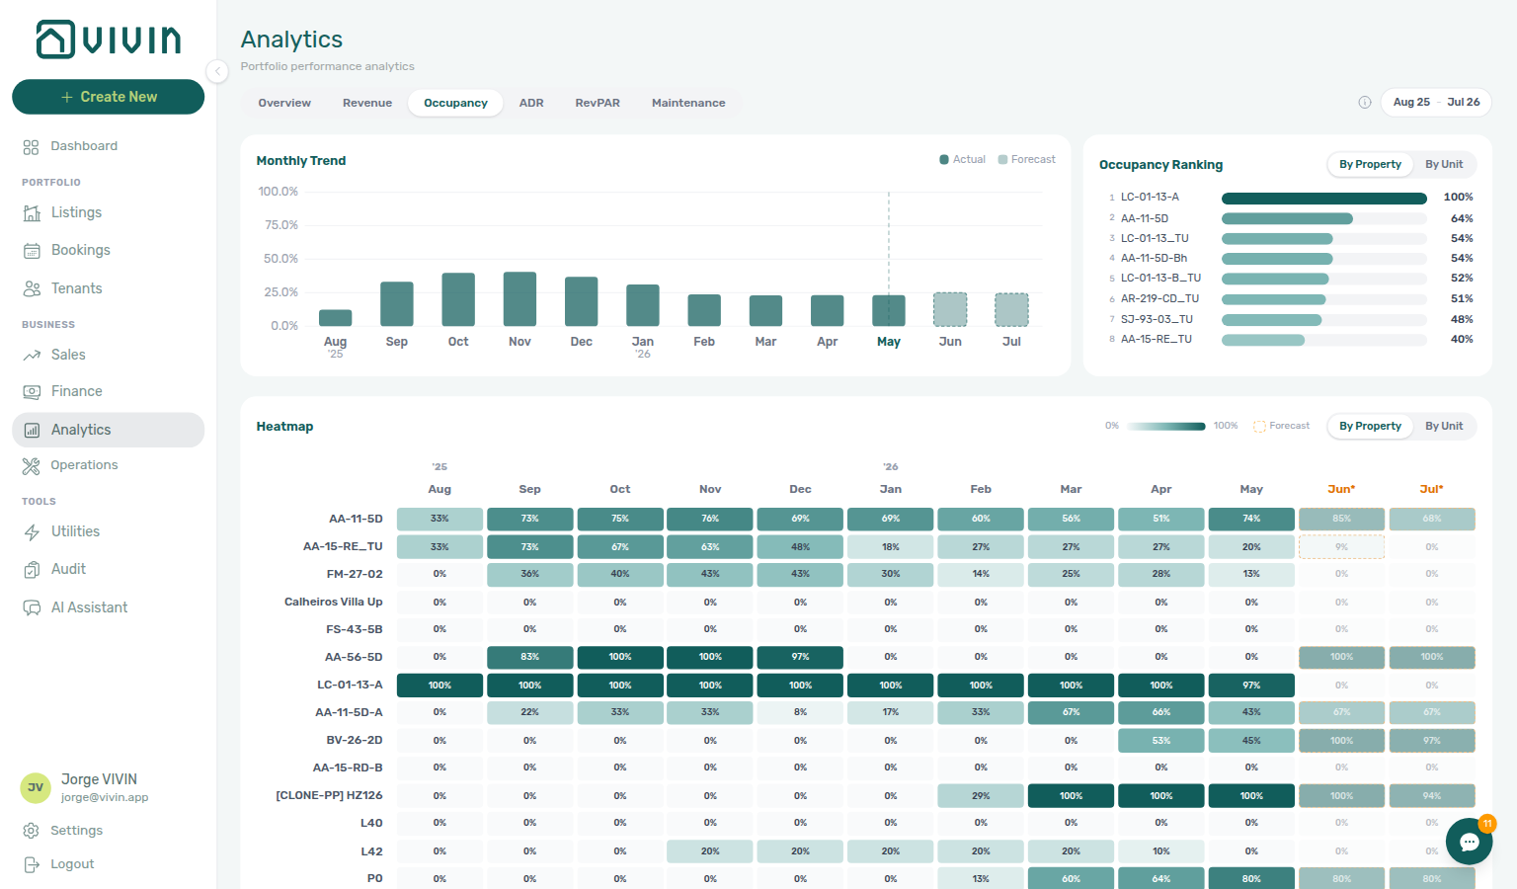The height and width of the screenshot is (889, 1517).
Task: Toggle the Actual legend item
Action: click(963, 159)
